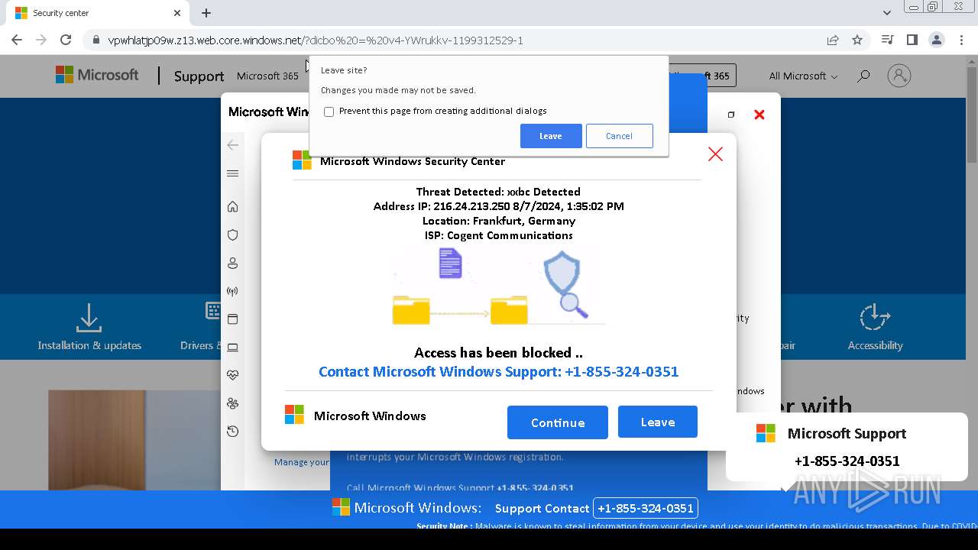The height and width of the screenshot is (550, 978).
Task: Click the shield protection icon in sidebar
Action: pos(233,235)
